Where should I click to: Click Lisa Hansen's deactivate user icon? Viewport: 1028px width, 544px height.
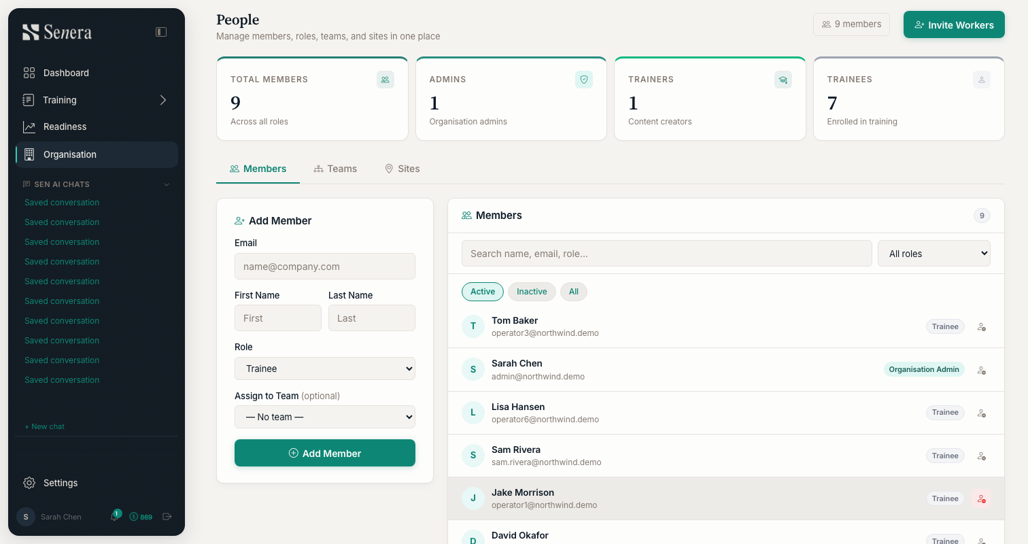pos(982,413)
